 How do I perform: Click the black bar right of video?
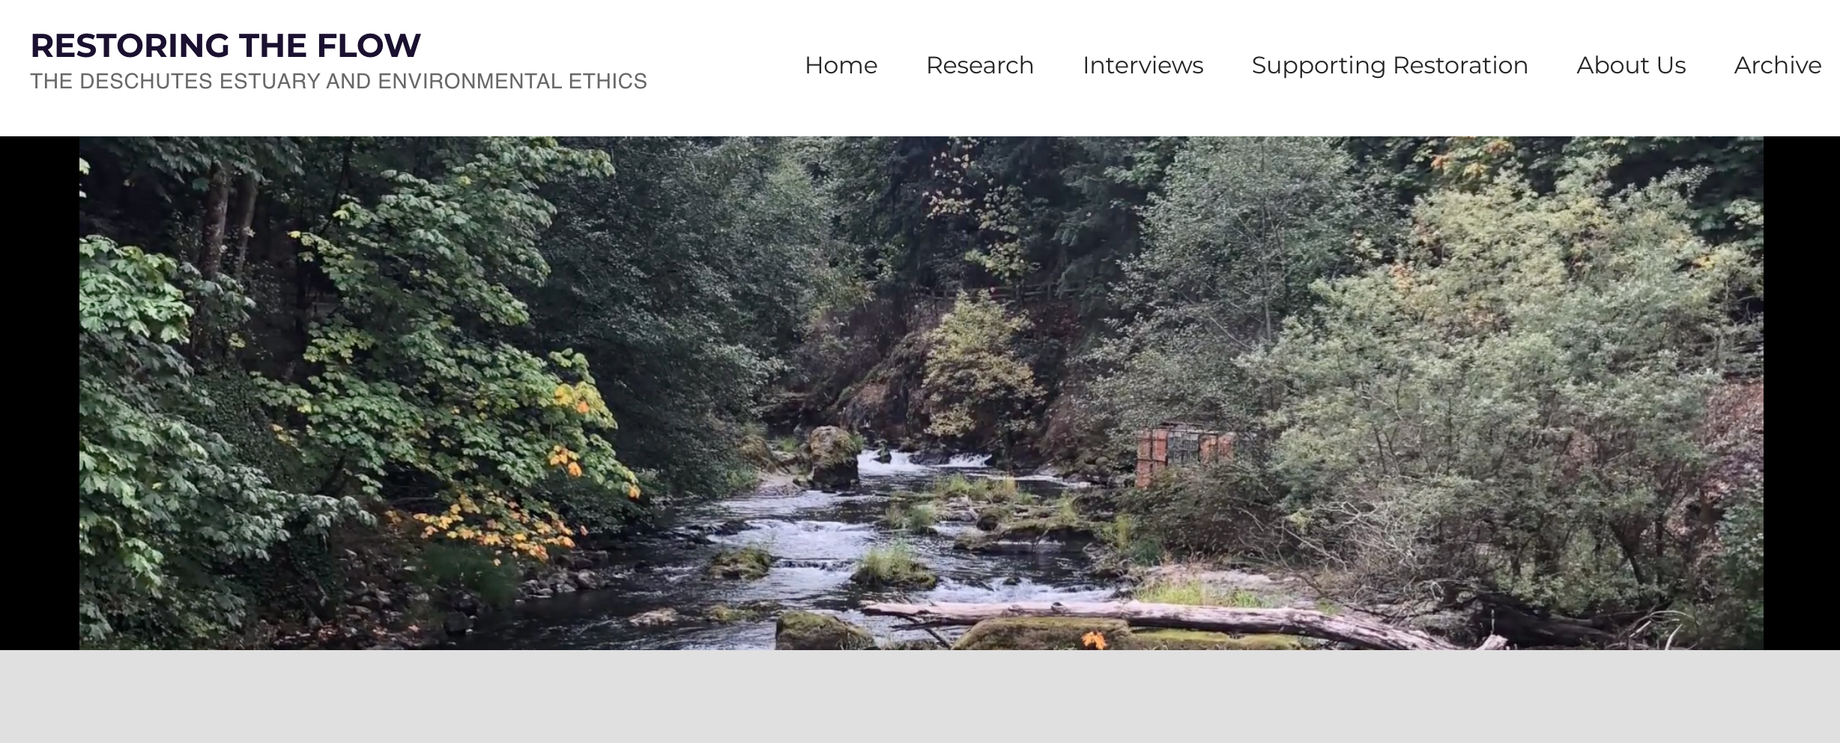pyautogui.click(x=1802, y=393)
